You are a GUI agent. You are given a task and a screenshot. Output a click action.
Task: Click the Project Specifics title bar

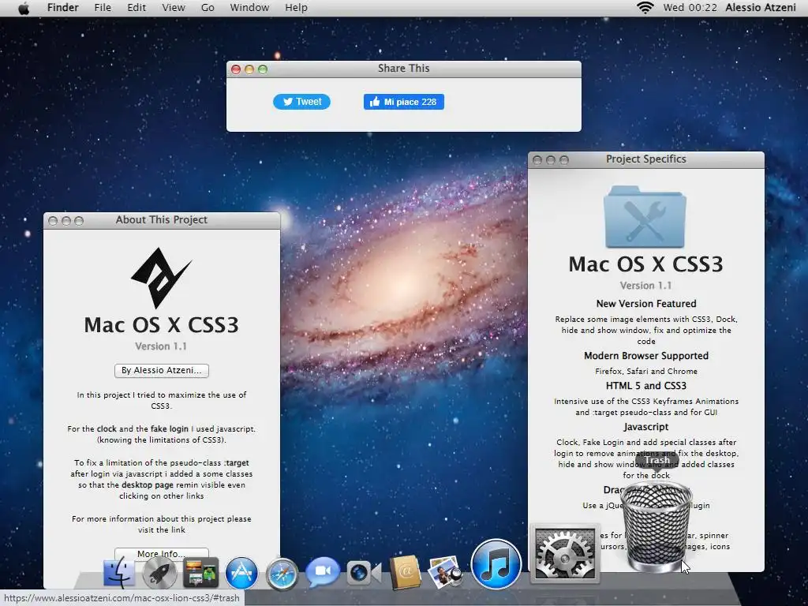pos(646,159)
